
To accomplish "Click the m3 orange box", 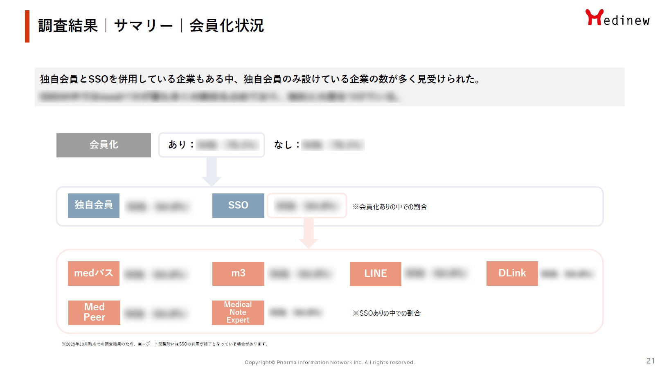I will click(238, 273).
